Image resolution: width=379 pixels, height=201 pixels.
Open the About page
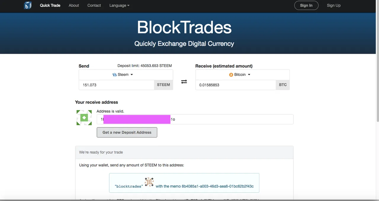[x=74, y=5]
